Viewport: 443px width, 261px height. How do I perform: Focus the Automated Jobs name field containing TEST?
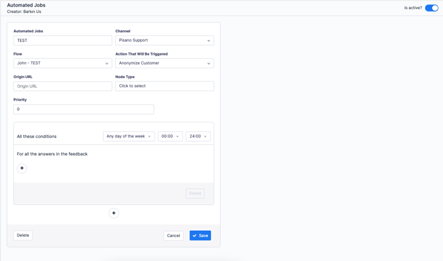click(62, 41)
